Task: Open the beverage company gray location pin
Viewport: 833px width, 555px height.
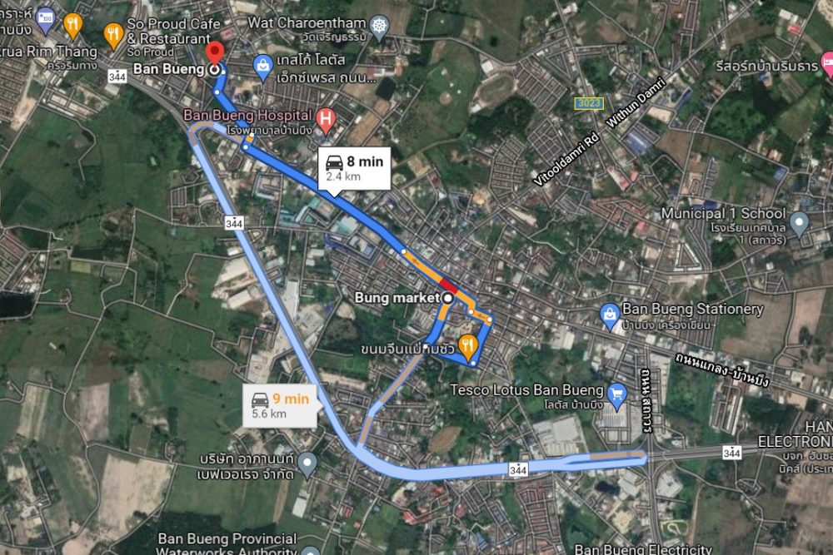Action: (x=307, y=464)
